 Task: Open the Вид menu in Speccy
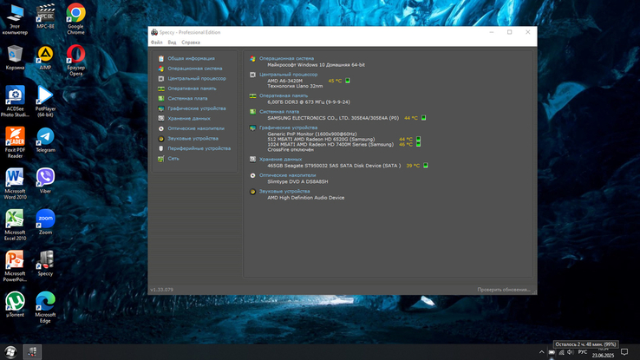click(x=172, y=43)
